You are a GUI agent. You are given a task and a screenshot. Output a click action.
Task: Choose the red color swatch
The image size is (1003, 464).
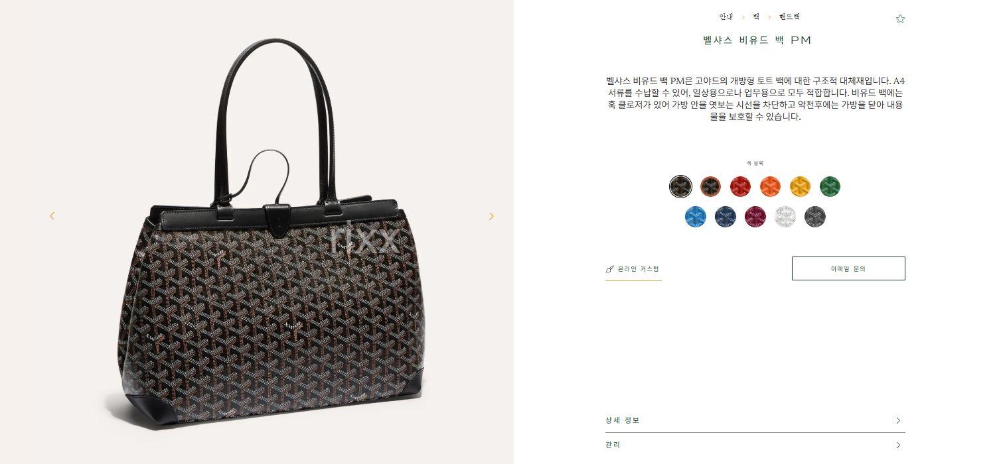[740, 186]
